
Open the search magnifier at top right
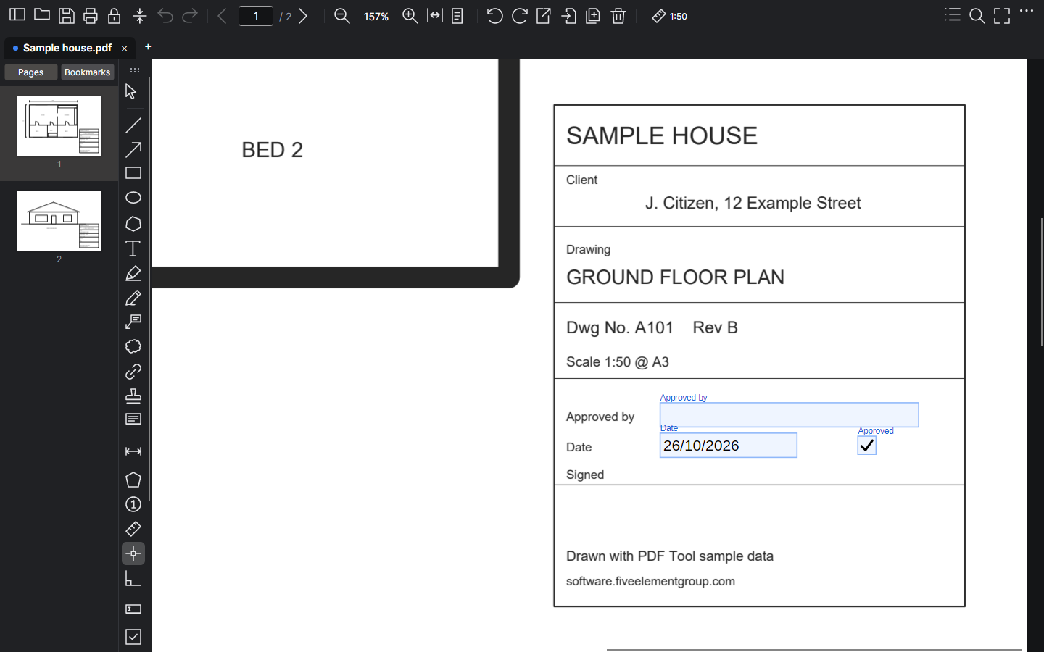977,16
